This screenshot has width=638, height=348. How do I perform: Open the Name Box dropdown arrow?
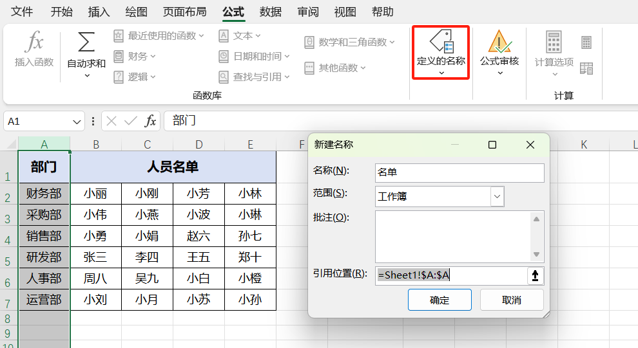pos(77,121)
